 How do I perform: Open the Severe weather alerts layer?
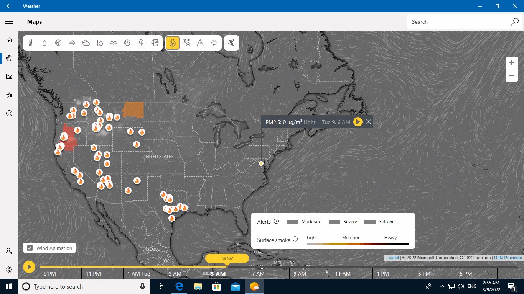pos(200,42)
